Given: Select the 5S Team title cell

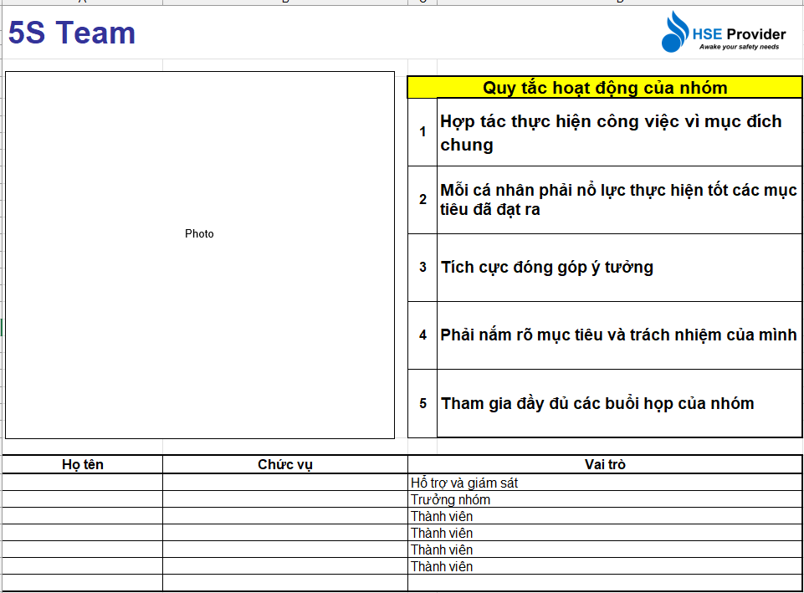Looking at the screenshot, I should [72, 33].
